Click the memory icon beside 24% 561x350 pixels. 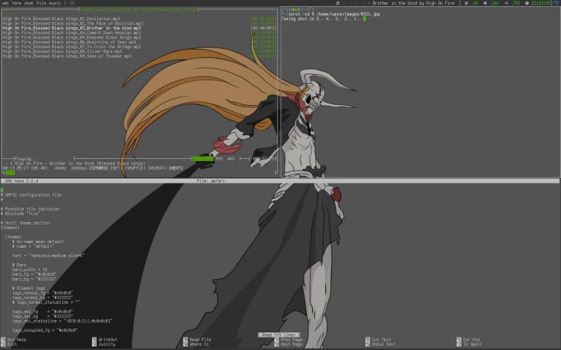click(485, 3)
